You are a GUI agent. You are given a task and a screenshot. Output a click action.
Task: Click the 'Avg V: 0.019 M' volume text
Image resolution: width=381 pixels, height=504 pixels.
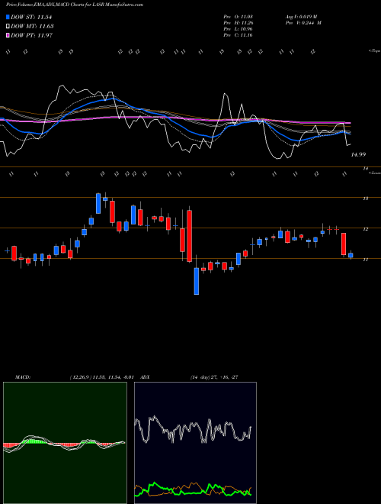click(301, 16)
